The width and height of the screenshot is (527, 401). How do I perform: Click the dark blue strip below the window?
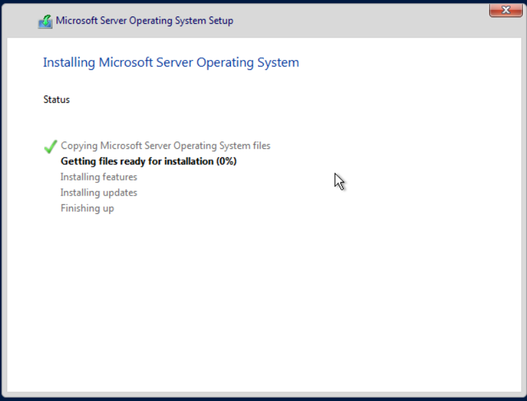(263, 397)
